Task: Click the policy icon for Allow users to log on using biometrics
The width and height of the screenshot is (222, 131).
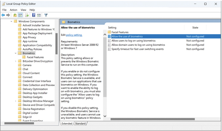Action: (x=109, y=41)
